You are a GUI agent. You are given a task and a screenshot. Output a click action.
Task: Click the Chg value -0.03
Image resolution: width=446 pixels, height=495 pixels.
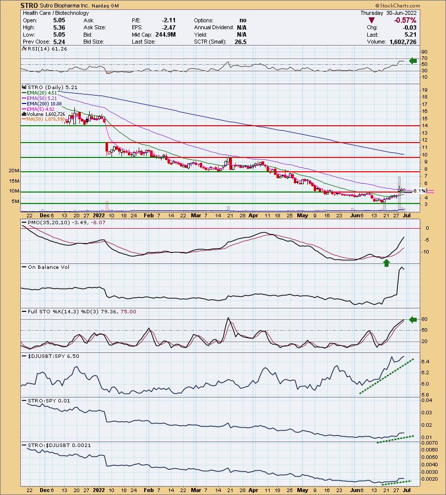(x=409, y=27)
